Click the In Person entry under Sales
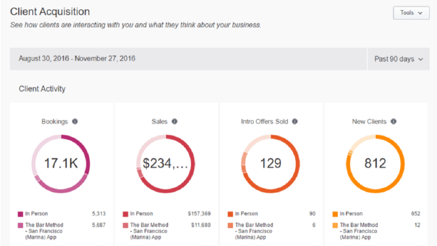 point(141,214)
